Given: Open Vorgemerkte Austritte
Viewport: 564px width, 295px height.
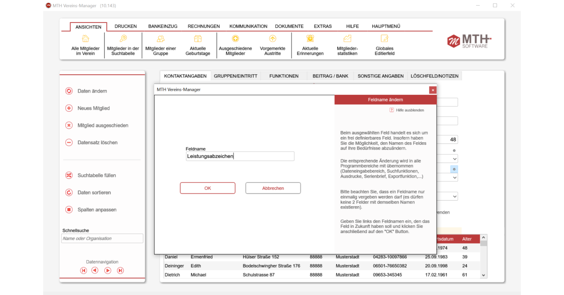Looking at the screenshot, I should pyautogui.click(x=273, y=45).
